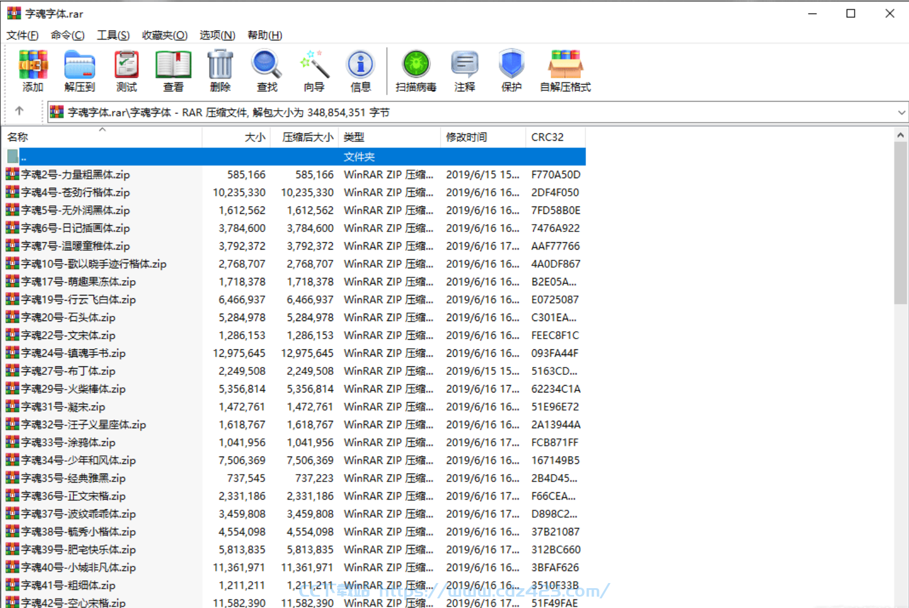Click the vertical scrollbar up arrow
This screenshot has width=909, height=608.
(900, 136)
